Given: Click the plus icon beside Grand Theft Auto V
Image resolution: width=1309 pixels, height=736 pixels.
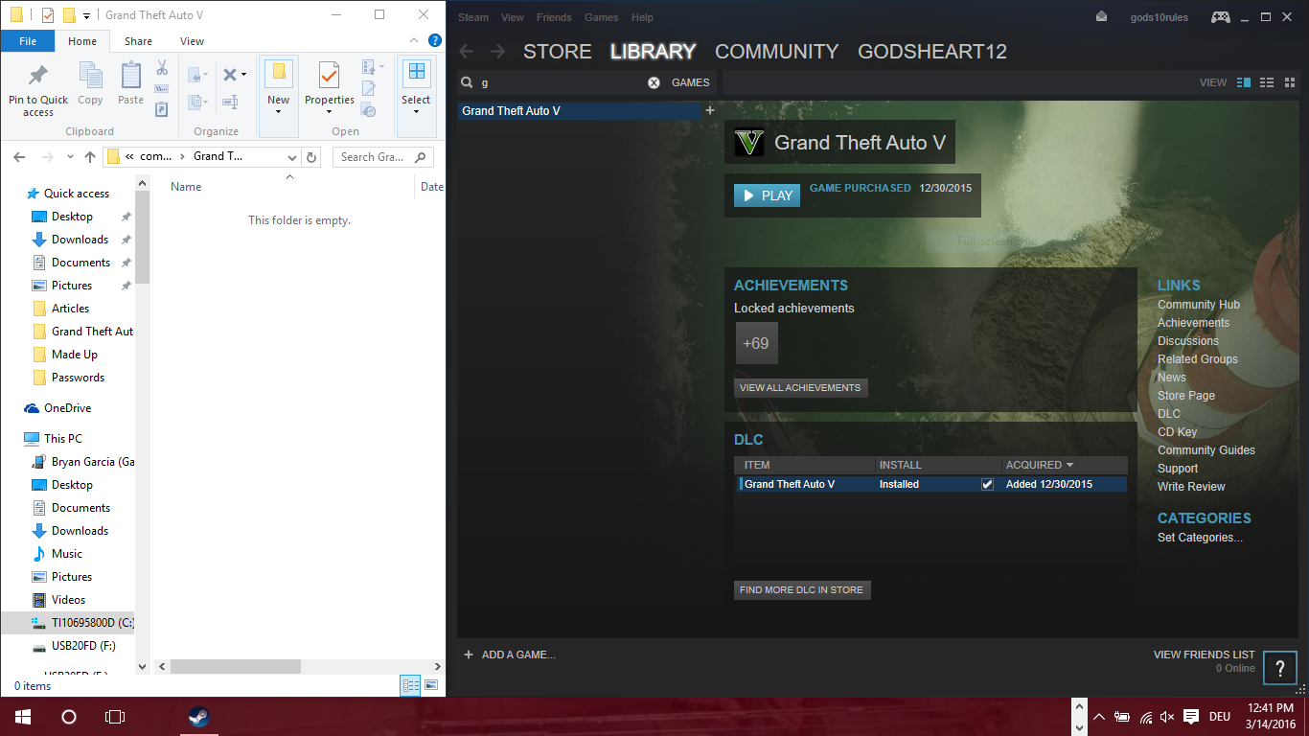Looking at the screenshot, I should point(710,110).
